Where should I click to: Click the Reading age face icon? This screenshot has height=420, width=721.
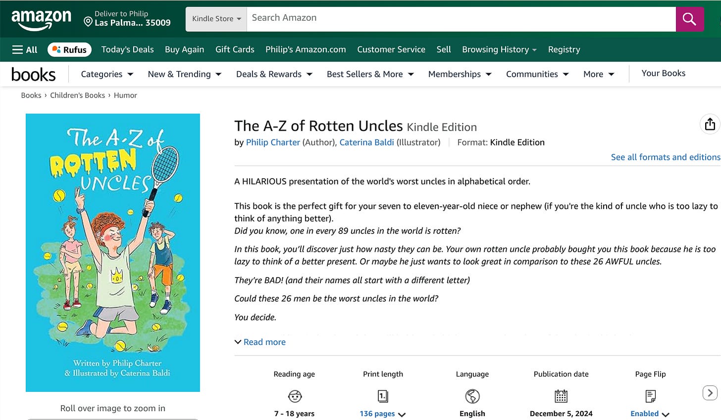click(295, 396)
